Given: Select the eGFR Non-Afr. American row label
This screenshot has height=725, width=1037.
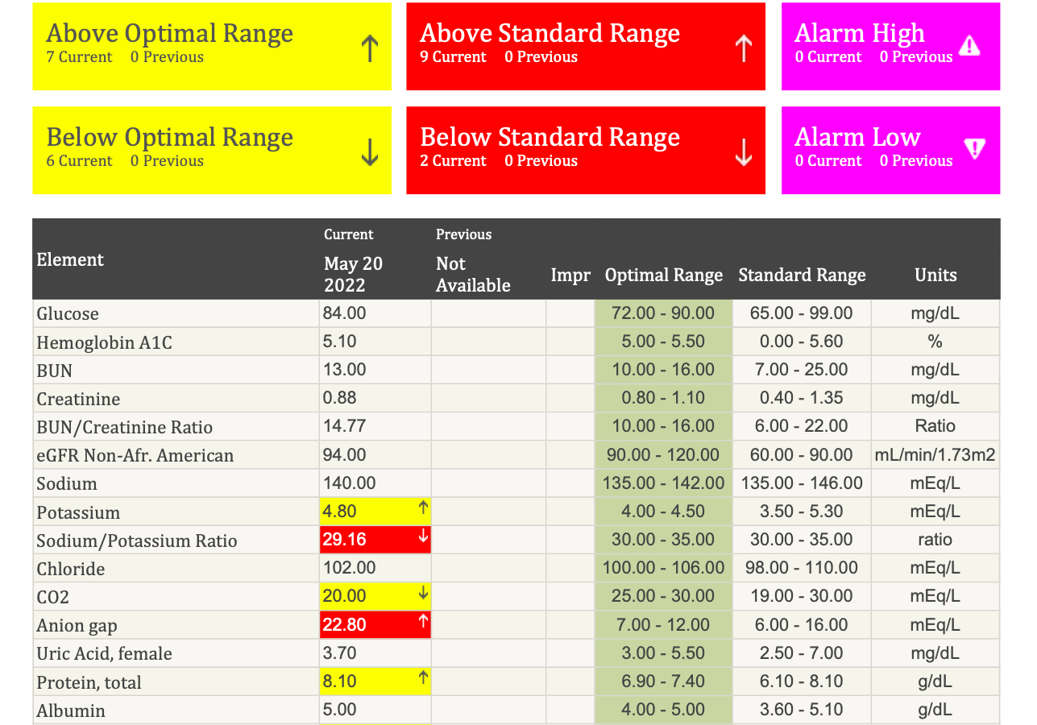Looking at the screenshot, I should point(135,456).
